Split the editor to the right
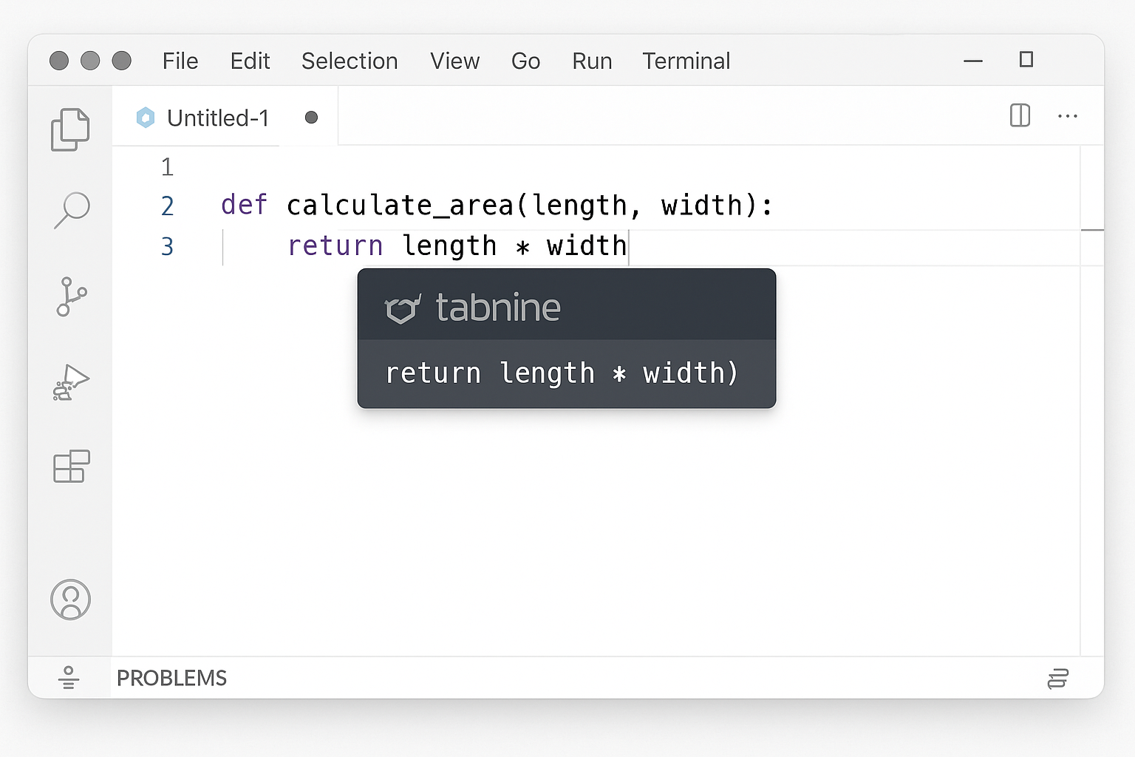The width and height of the screenshot is (1135, 757). tap(1020, 116)
